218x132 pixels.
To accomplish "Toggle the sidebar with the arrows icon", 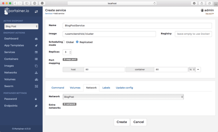I will click(x=36, y=11).
